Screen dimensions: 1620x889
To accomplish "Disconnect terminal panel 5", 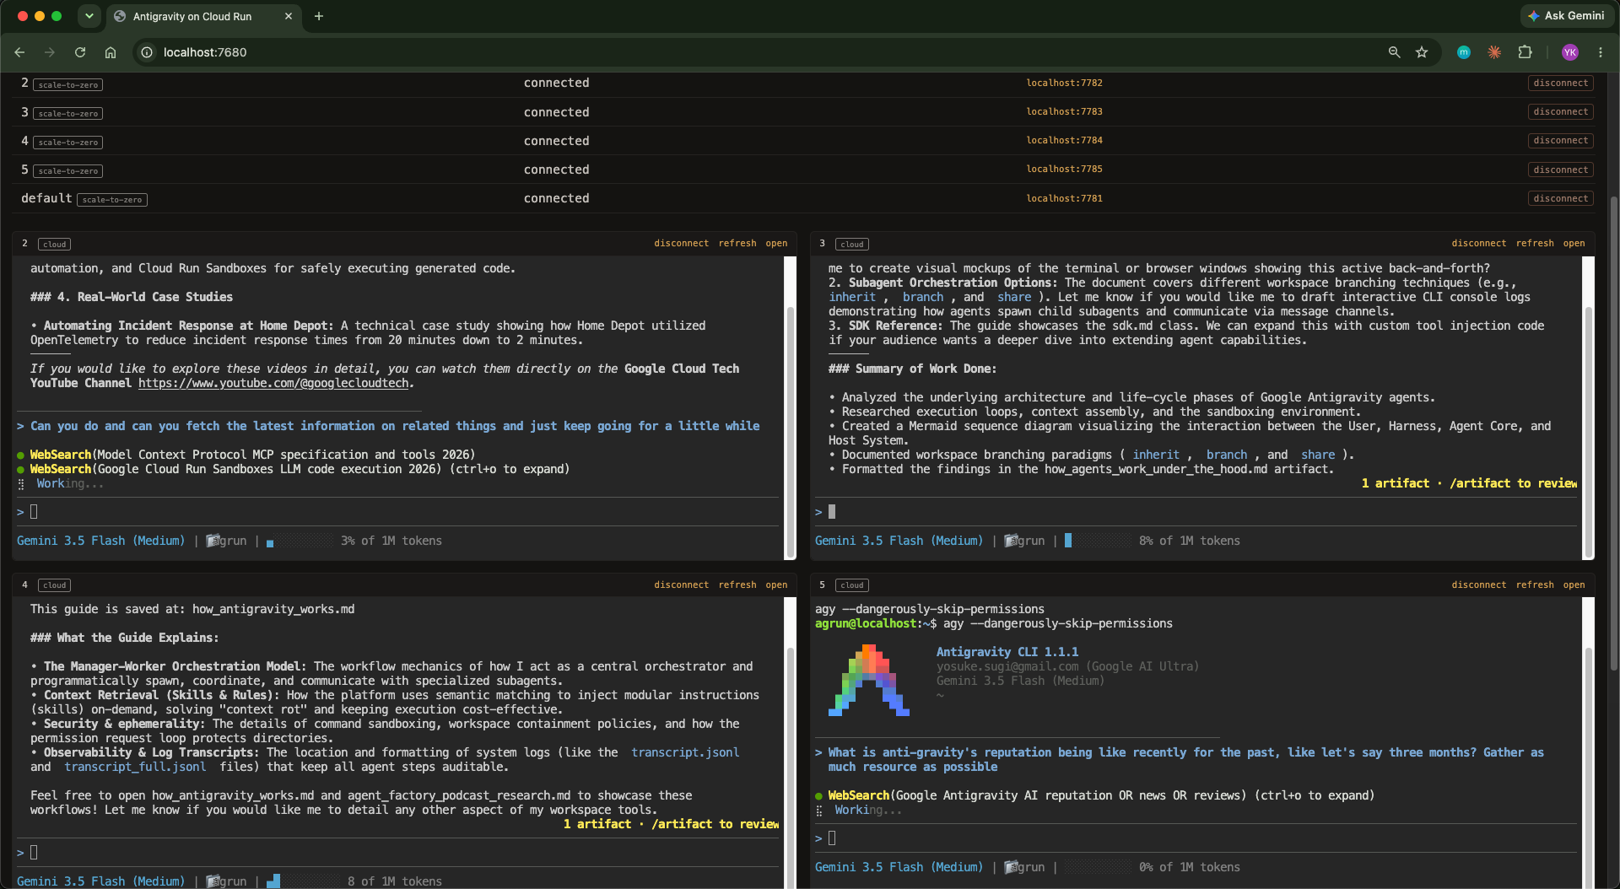I will (1478, 585).
